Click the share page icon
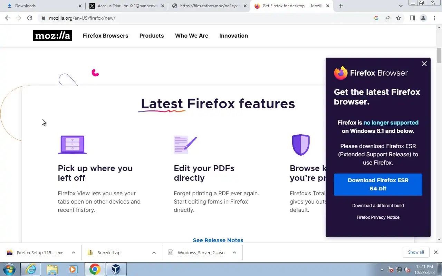Screen dimensions: 442x276 (387, 18)
